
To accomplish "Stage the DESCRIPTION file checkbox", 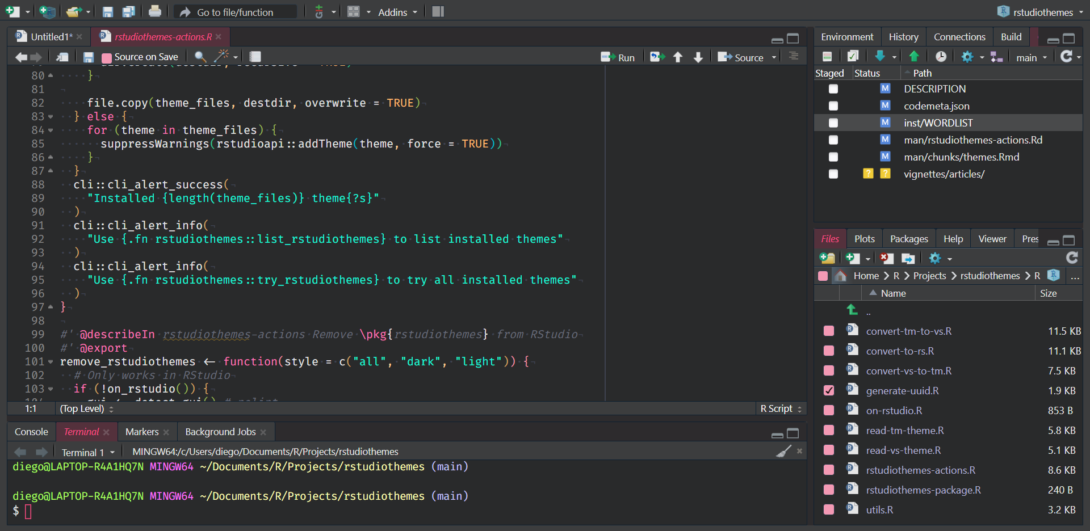I will coord(833,89).
